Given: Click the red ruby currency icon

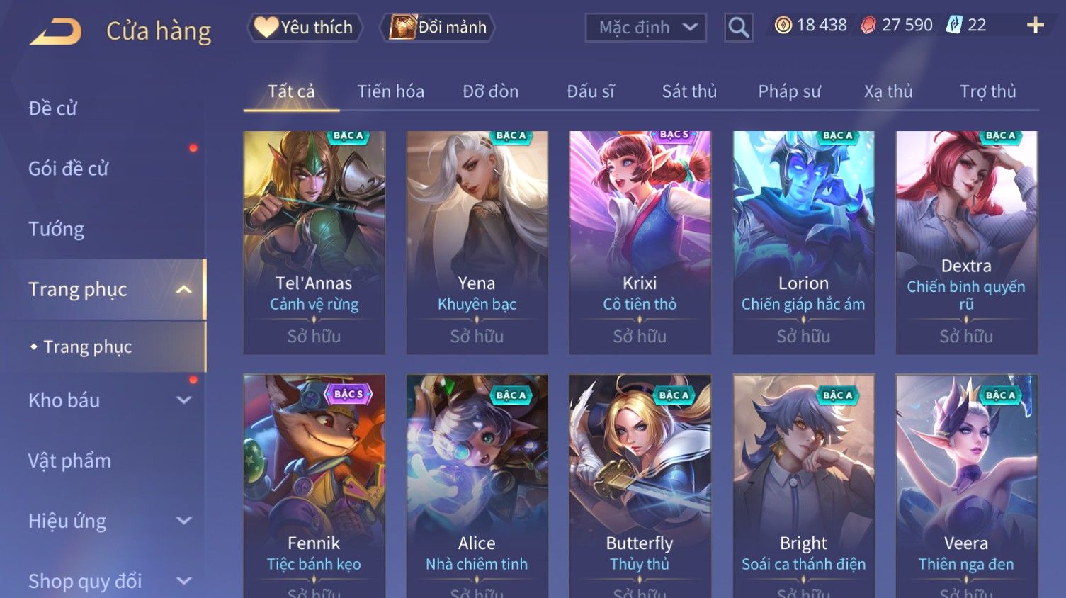Looking at the screenshot, I should point(868,26).
